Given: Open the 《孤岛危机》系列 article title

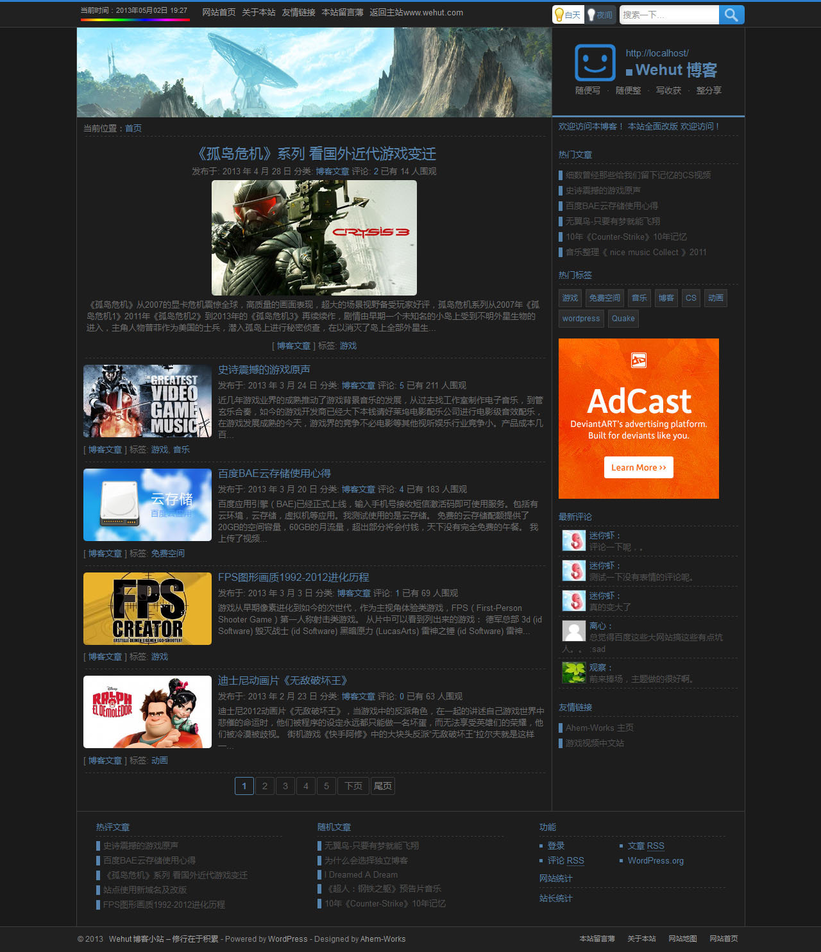Looking at the screenshot, I should 314,154.
